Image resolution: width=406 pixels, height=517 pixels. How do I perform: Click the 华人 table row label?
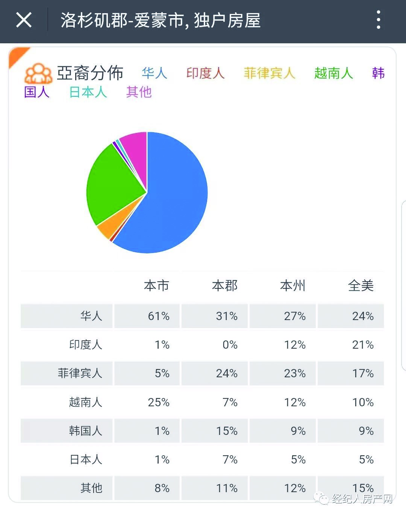(x=91, y=316)
